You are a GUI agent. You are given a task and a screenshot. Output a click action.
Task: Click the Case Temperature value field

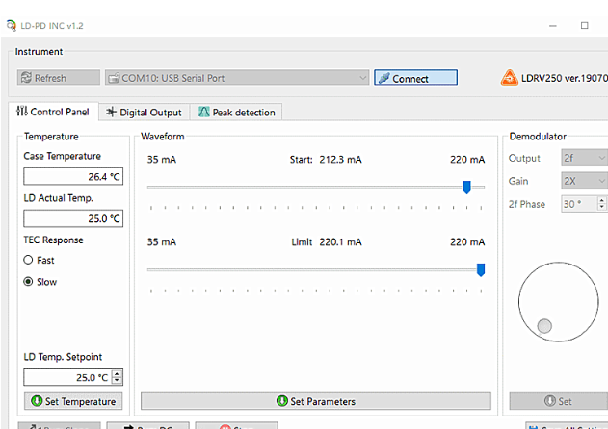point(73,177)
